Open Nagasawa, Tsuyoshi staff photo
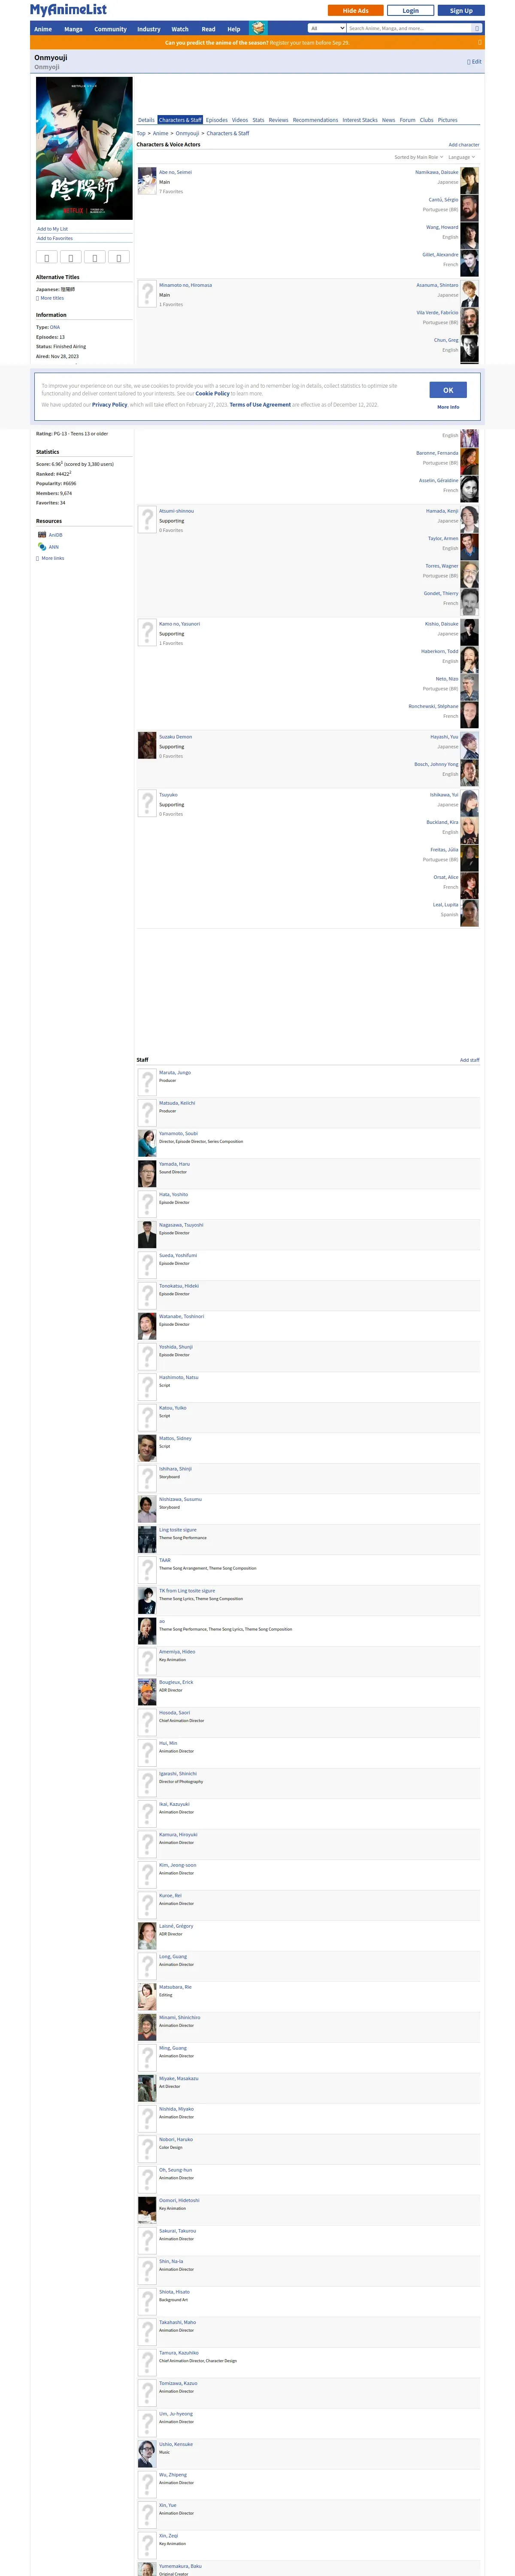The image size is (515, 2576). 147,1235
